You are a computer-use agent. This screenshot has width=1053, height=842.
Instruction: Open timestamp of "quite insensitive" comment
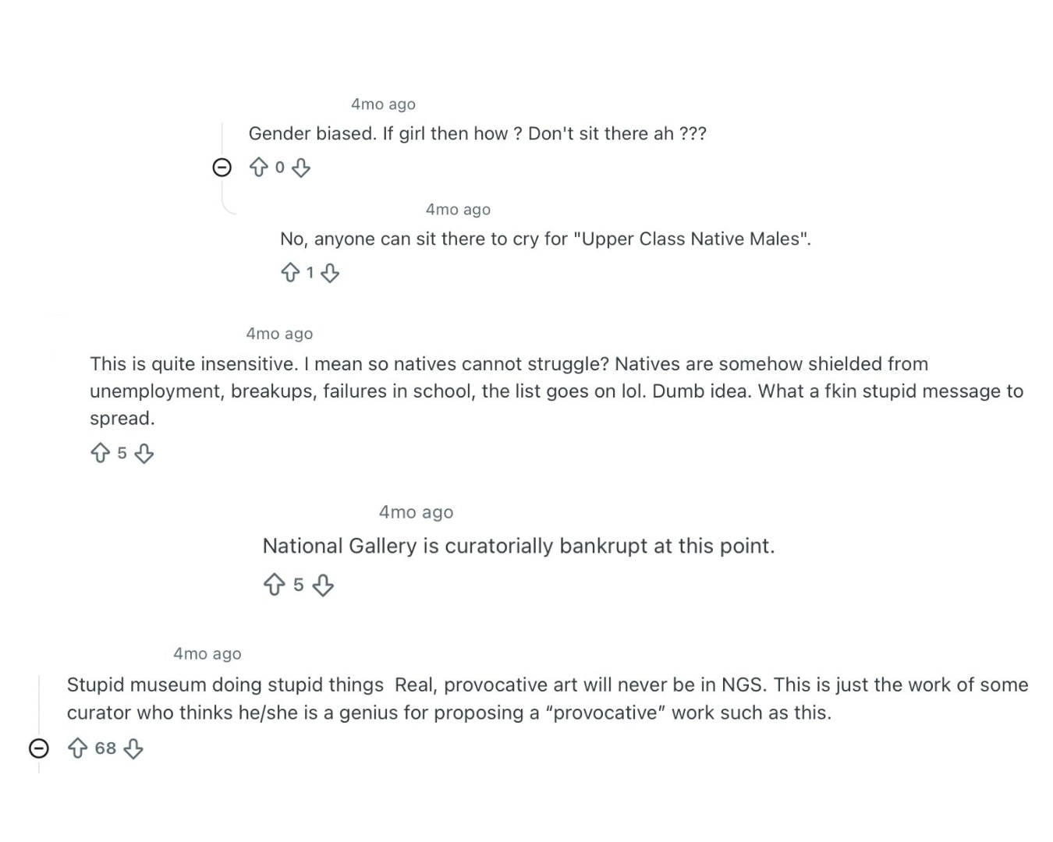(279, 334)
